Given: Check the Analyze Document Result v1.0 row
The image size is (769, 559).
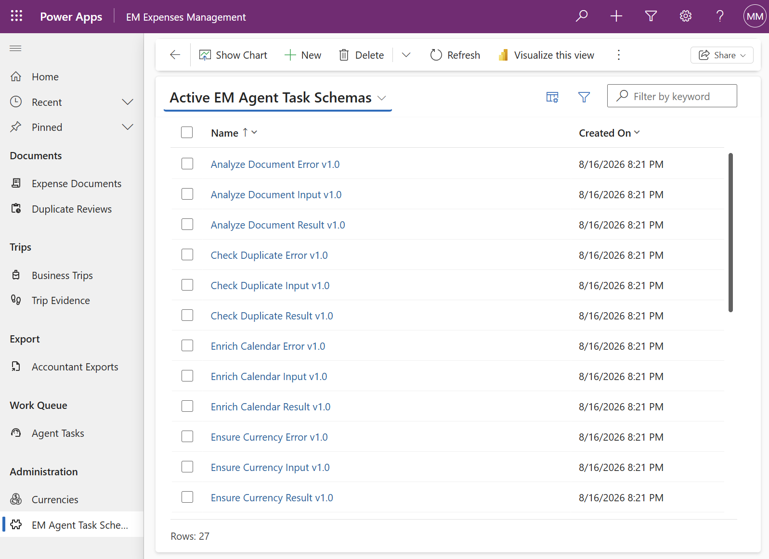Looking at the screenshot, I should click(x=187, y=224).
